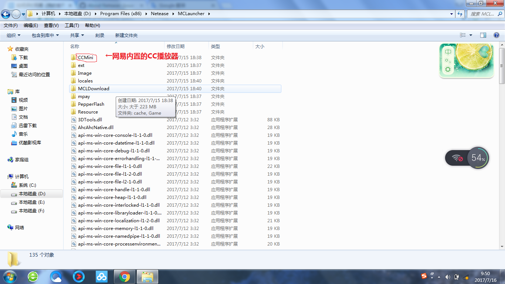The image size is (505, 284).
Task: Click the Forward navigation arrow
Action: (x=16, y=14)
